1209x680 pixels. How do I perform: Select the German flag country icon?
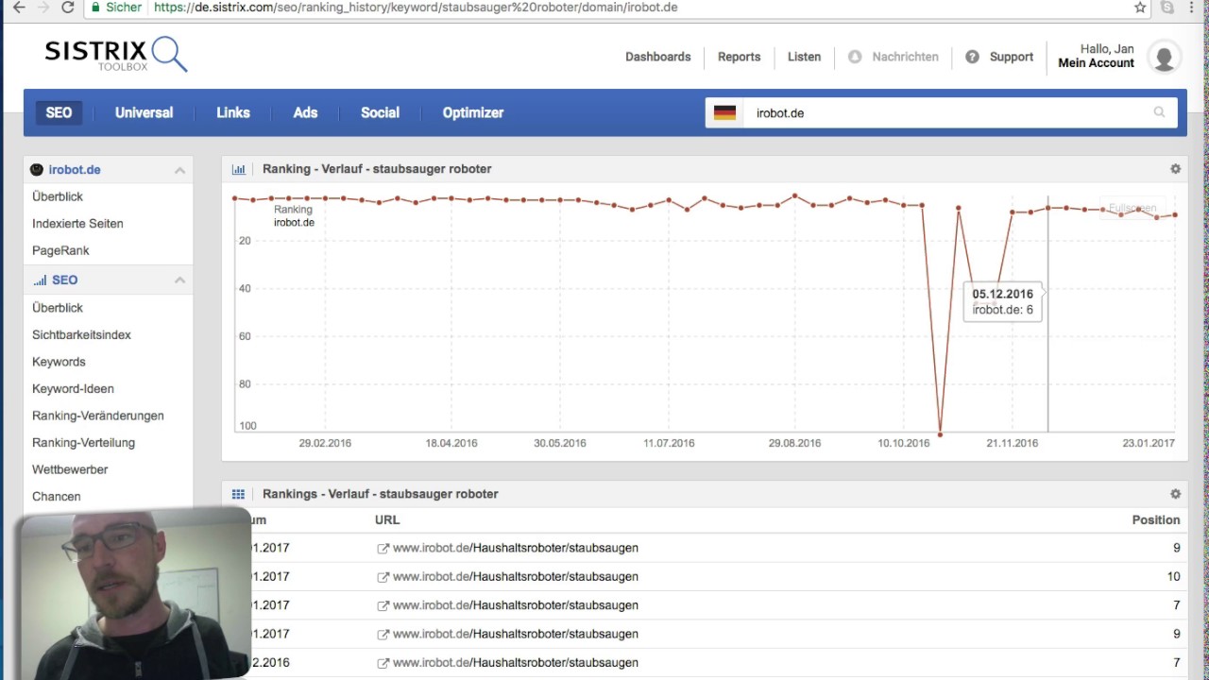(x=724, y=112)
